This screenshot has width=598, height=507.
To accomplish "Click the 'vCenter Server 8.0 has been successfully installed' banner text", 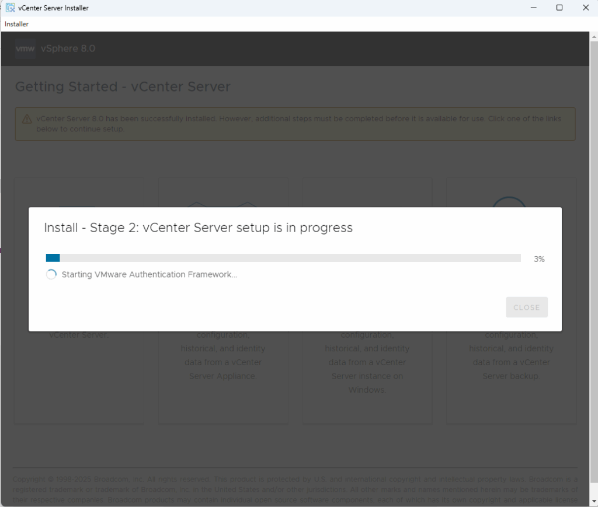I will 298,124.
